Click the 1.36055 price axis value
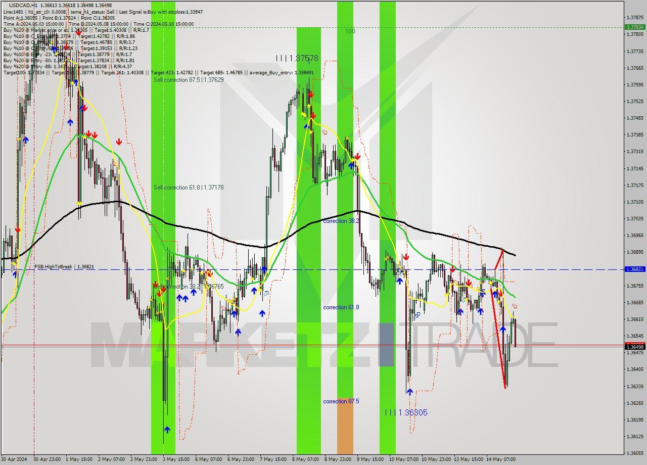Screen dimensions: 647x465 [x=635, y=453]
